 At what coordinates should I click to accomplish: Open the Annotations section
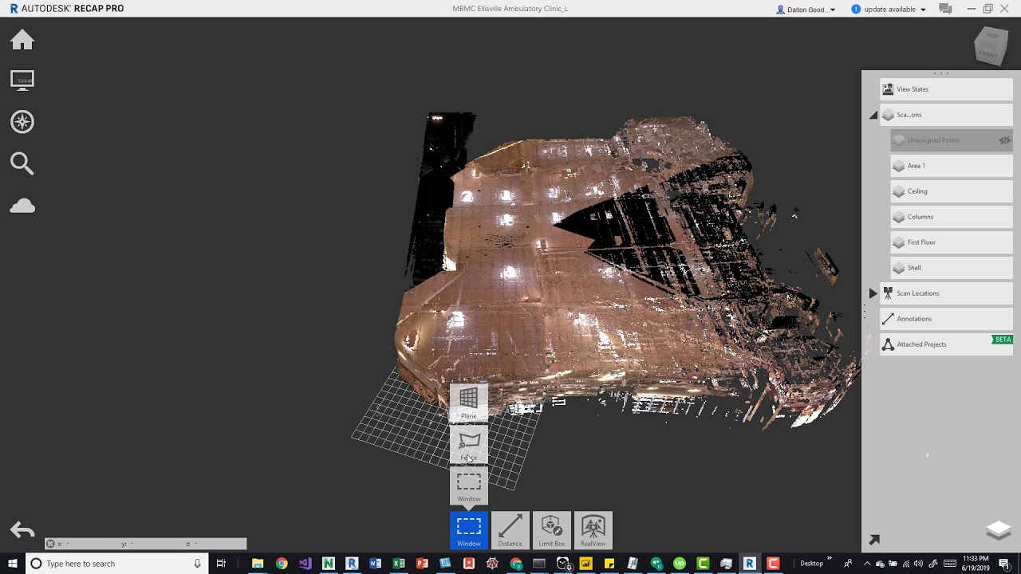946,319
